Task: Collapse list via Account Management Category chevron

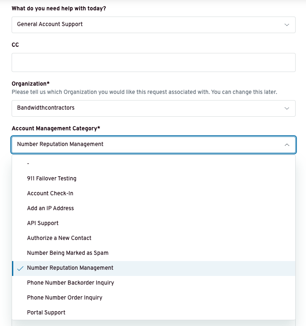Action: (x=287, y=145)
